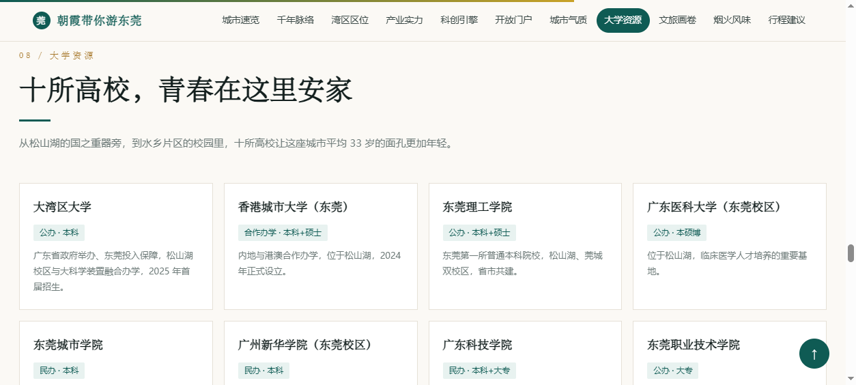
Task: Click the 大湾区大学 card title
Action: coord(62,207)
